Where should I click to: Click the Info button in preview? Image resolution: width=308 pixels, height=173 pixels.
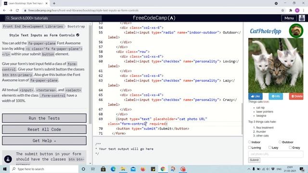276,96
